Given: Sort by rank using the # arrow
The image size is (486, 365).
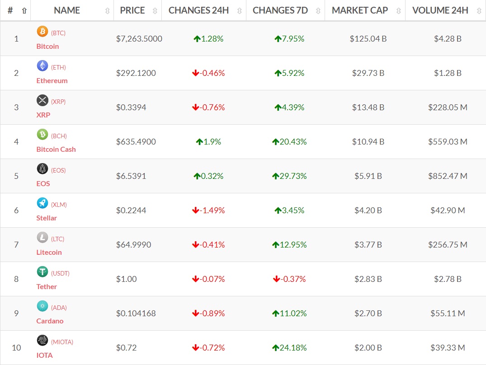Looking at the screenshot, I should 24,11.
